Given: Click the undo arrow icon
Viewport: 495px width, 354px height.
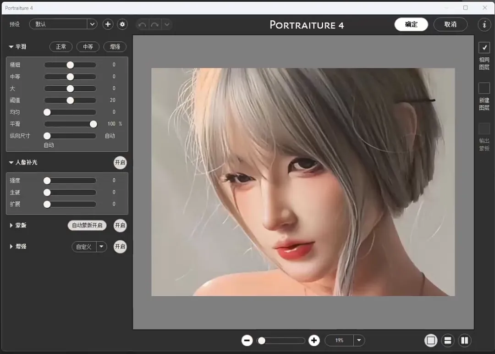Looking at the screenshot, I should click(143, 24).
